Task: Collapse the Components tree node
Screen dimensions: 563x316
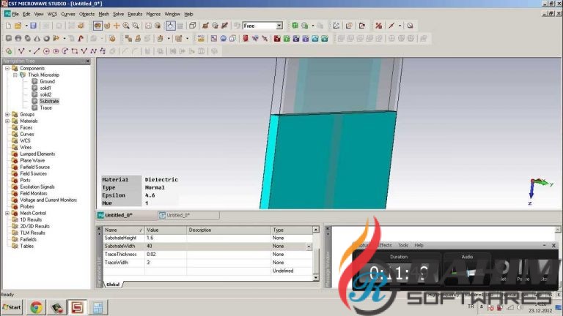Action: [7, 69]
